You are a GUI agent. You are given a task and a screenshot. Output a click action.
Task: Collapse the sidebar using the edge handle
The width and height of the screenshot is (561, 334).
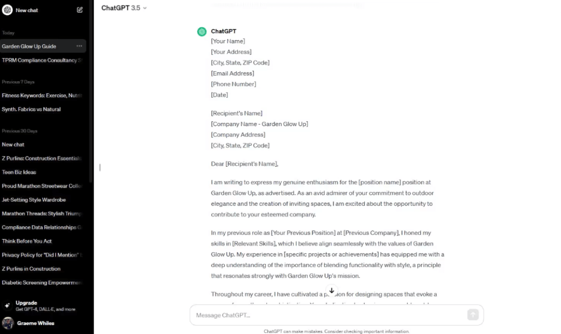click(x=99, y=168)
